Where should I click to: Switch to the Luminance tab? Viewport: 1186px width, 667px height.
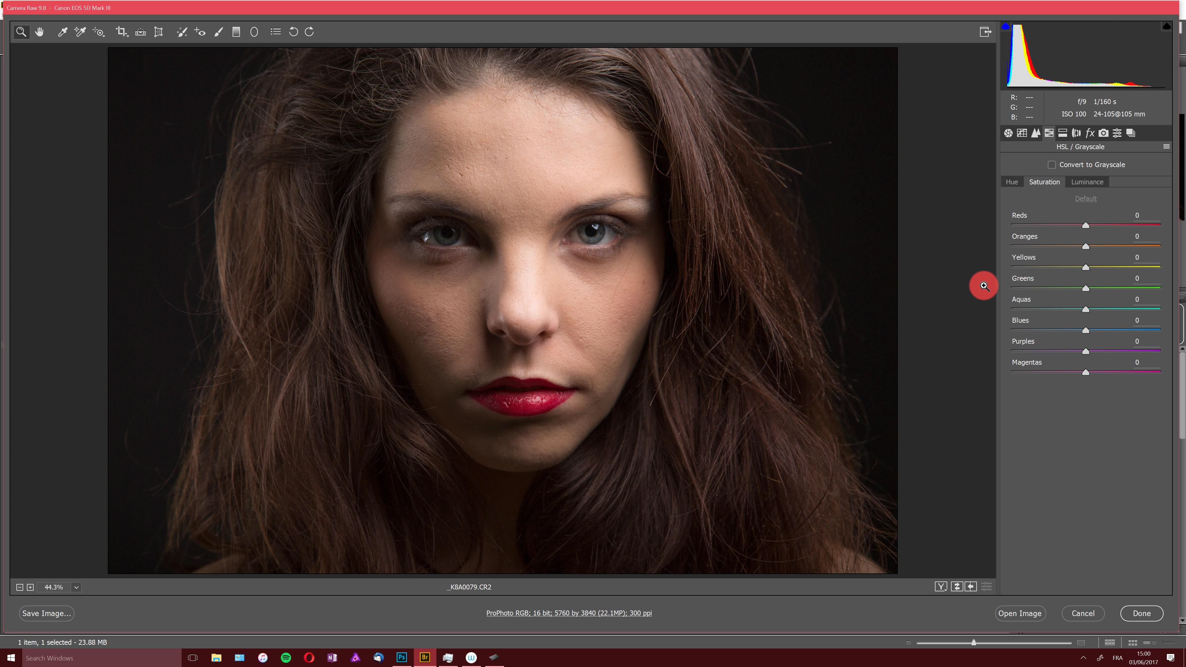1087,182
